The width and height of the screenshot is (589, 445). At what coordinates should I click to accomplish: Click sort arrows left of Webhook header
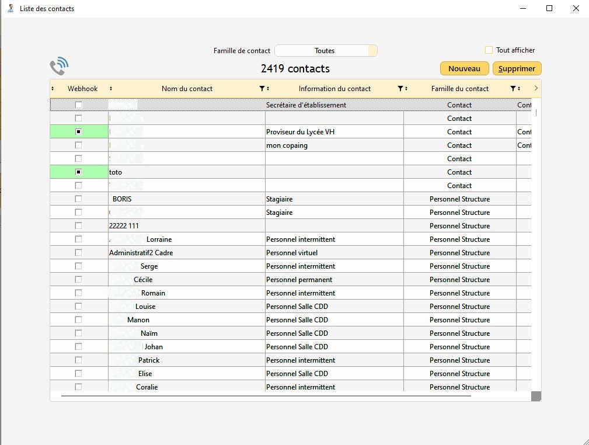click(53, 89)
